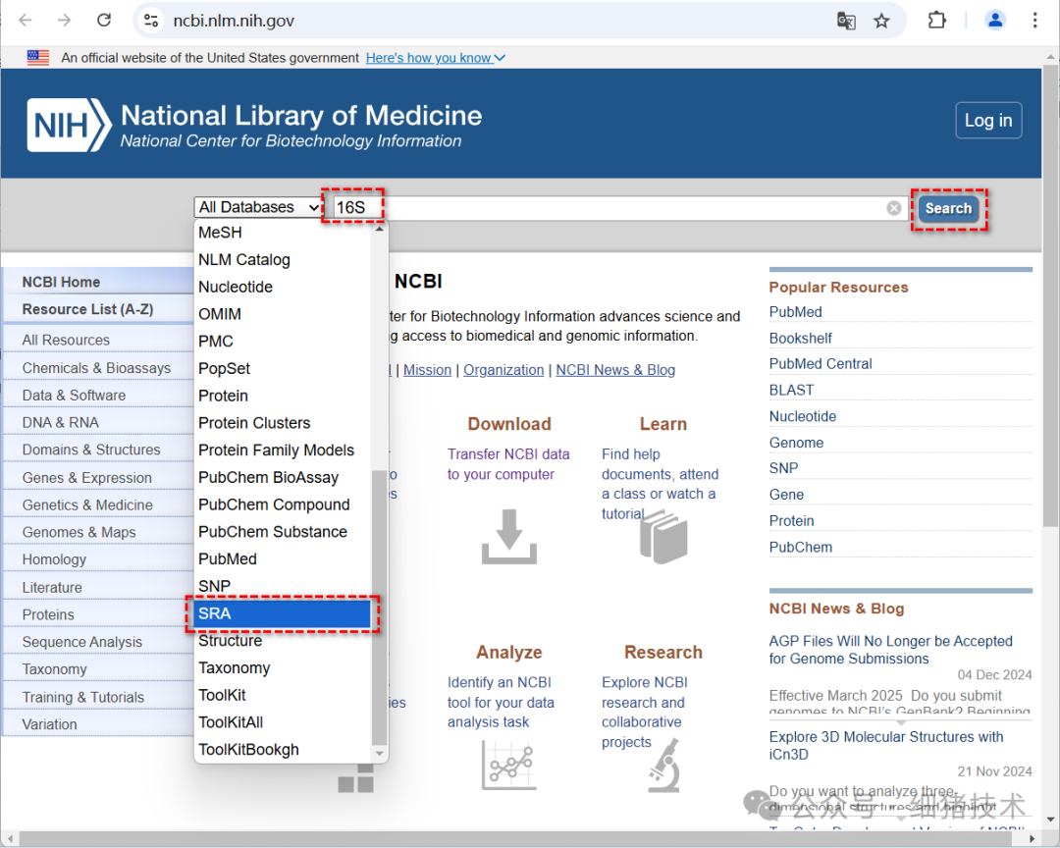Open the Chrome three-dot menu

point(1034,21)
